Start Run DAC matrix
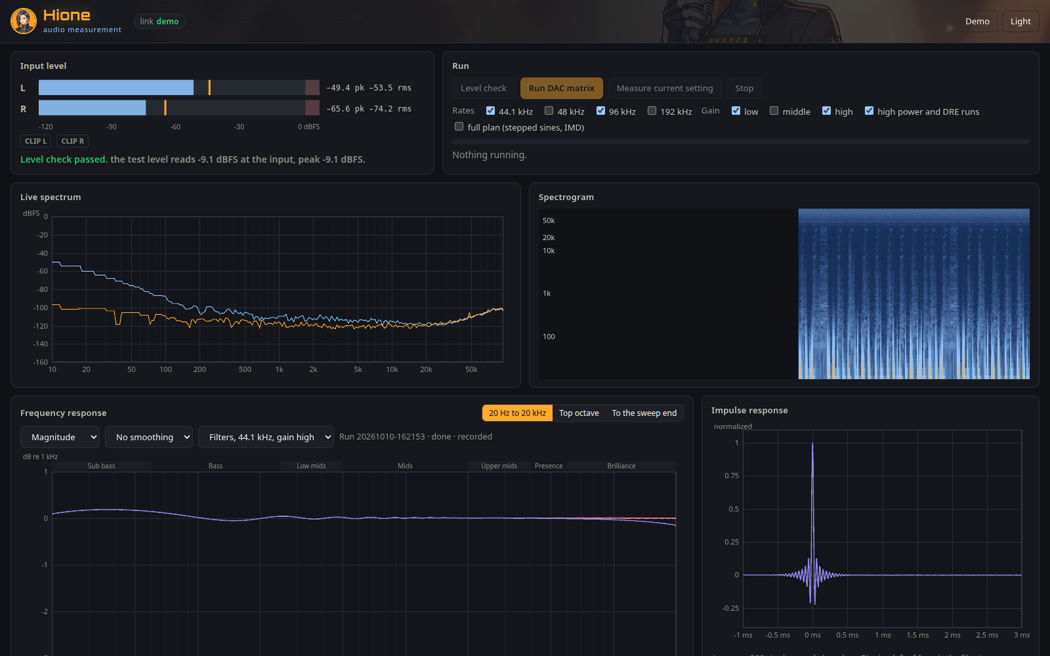 [x=562, y=88]
